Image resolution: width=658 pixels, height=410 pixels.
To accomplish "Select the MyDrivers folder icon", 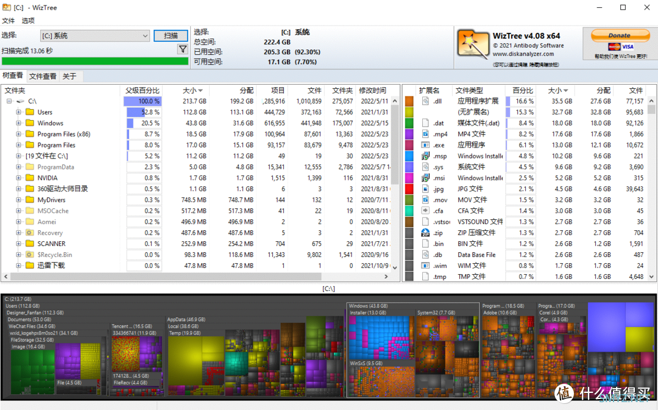I will click(x=29, y=200).
